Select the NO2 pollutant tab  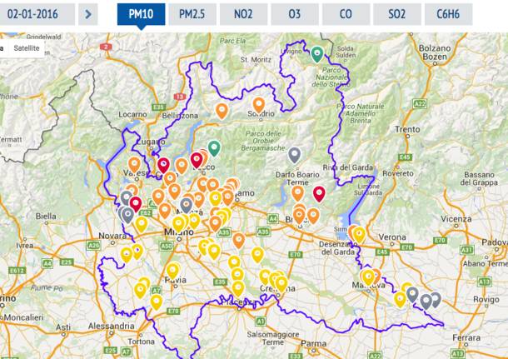click(245, 14)
